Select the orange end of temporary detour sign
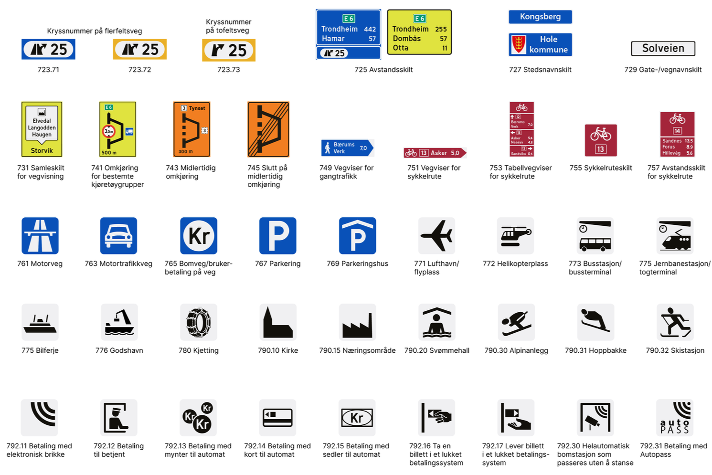Screen dimensions: 712x475 point(268,129)
